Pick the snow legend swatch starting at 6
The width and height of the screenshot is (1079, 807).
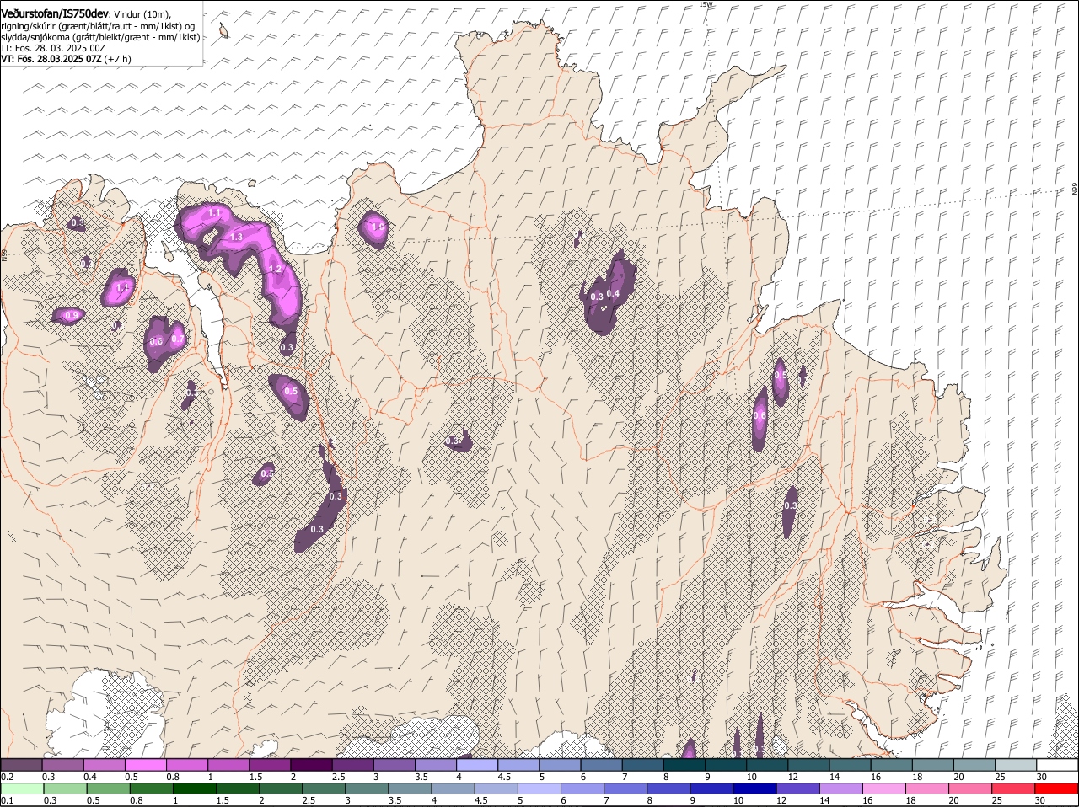click(601, 765)
